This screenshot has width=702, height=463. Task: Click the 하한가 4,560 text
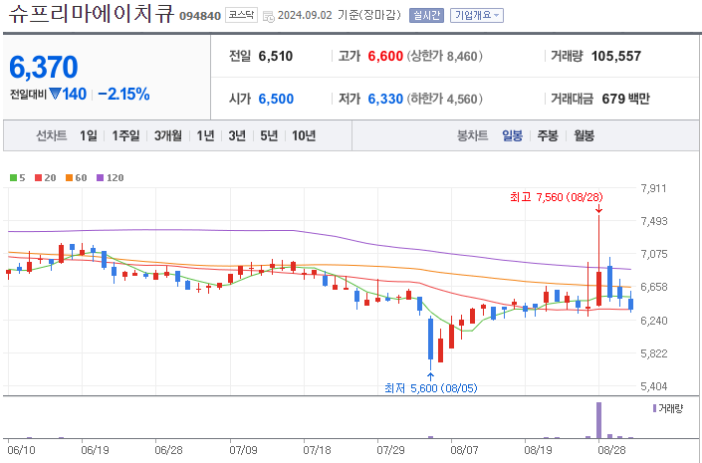click(x=444, y=99)
